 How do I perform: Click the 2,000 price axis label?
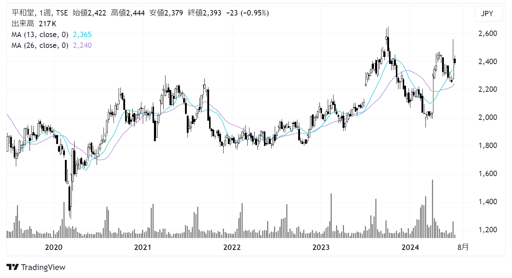(x=487, y=118)
